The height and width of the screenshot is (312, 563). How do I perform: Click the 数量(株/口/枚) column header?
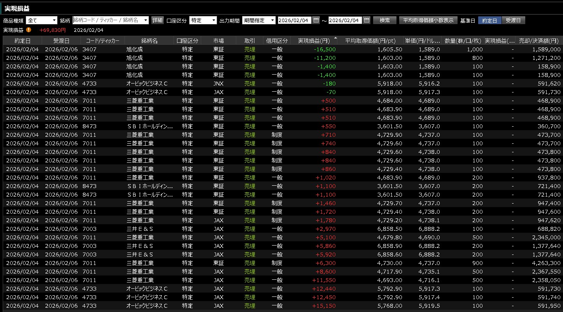point(463,41)
